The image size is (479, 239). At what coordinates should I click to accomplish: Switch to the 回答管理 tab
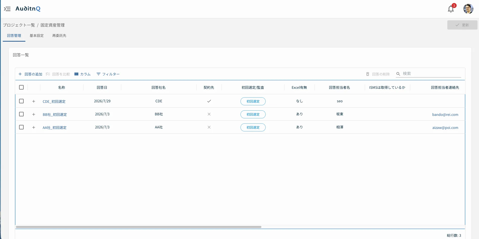(14, 36)
